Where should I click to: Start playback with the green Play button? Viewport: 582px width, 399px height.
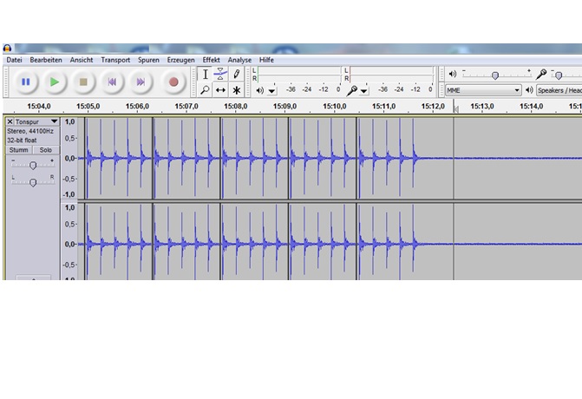(x=54, y=82)
